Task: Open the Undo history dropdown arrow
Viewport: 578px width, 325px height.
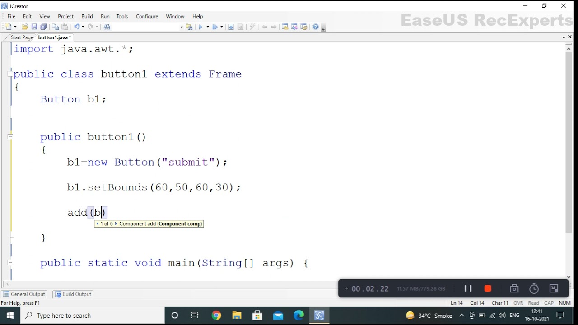Action: tap(83, 27)
